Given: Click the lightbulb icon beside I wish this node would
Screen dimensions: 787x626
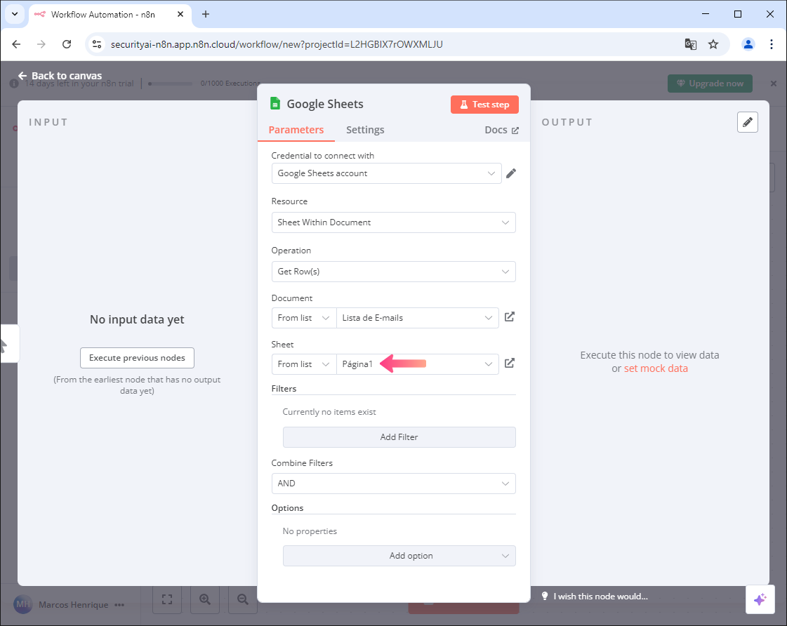Looking at the screenshot, I should click(545, 596).
